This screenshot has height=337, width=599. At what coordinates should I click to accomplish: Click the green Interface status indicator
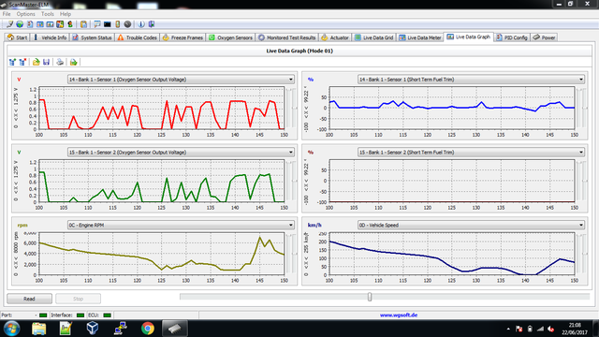pyautogui.click(x=80, y=315)
